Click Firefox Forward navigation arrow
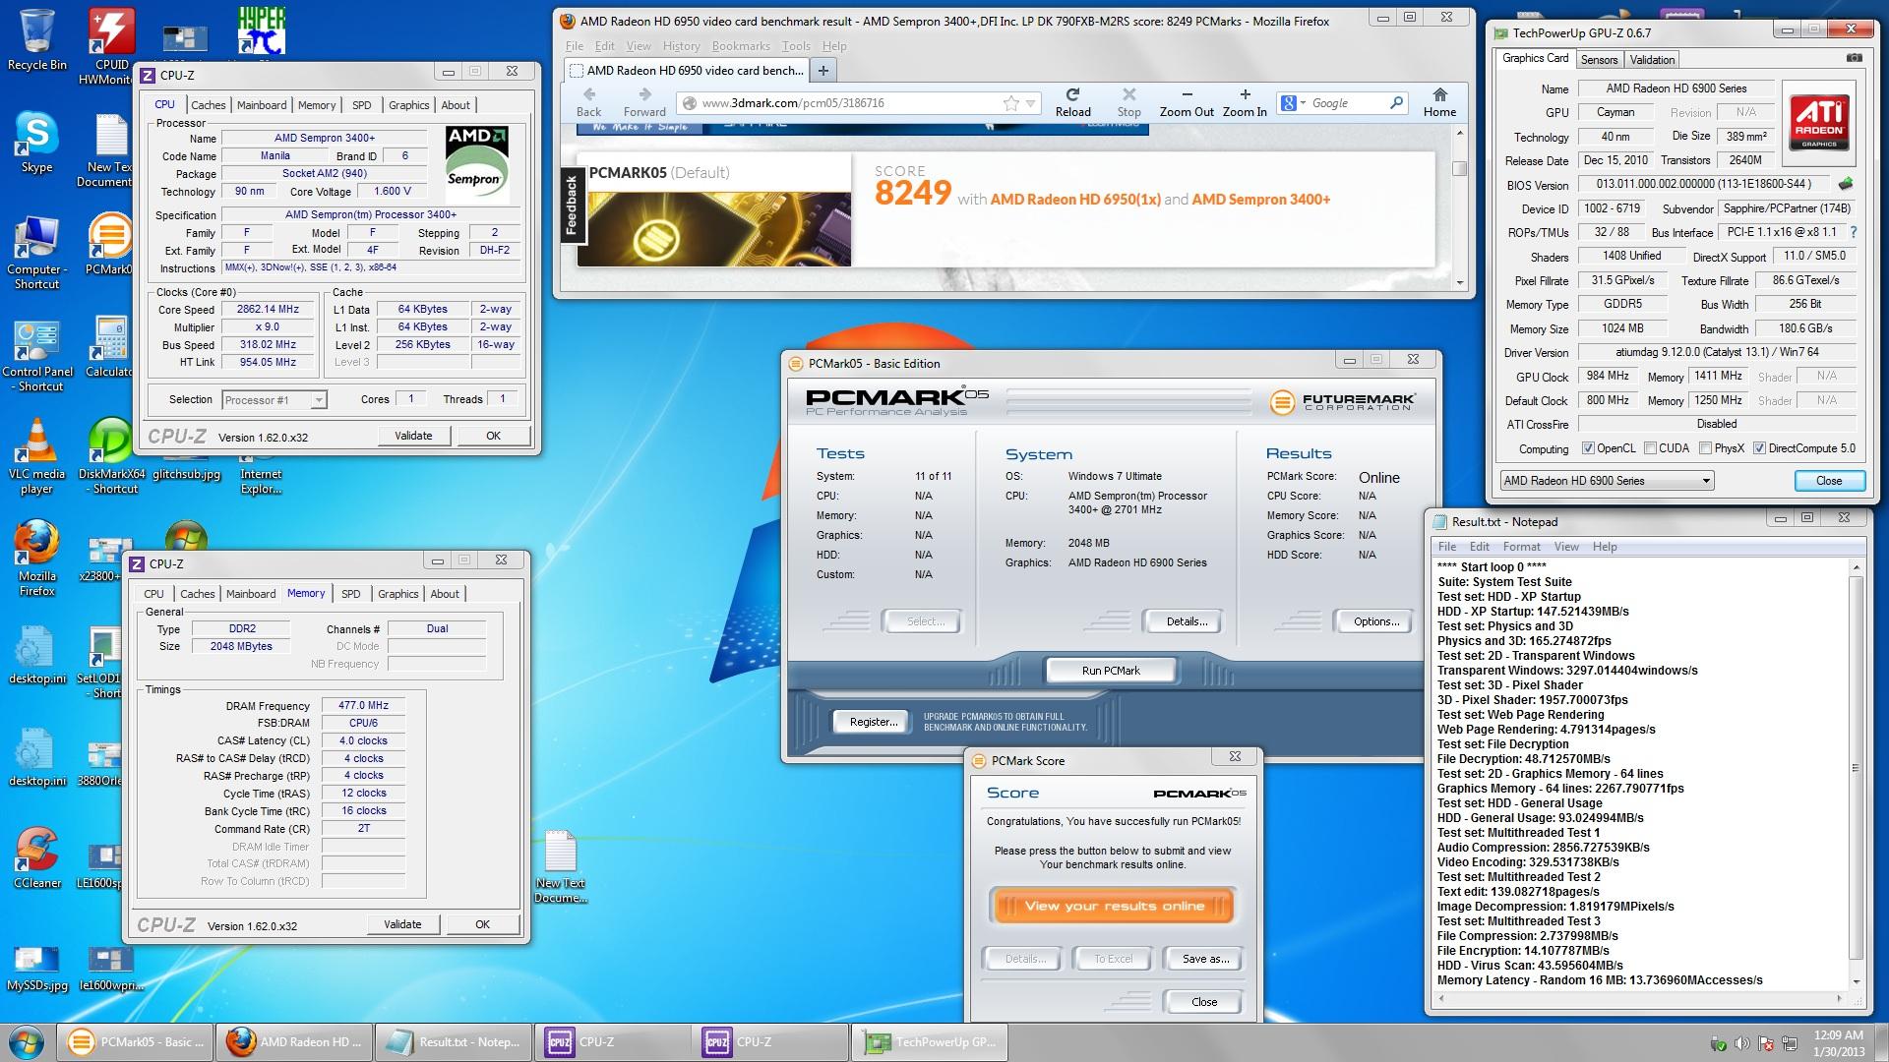This screenshot has height=1062, width=1889. coord(644,101)
